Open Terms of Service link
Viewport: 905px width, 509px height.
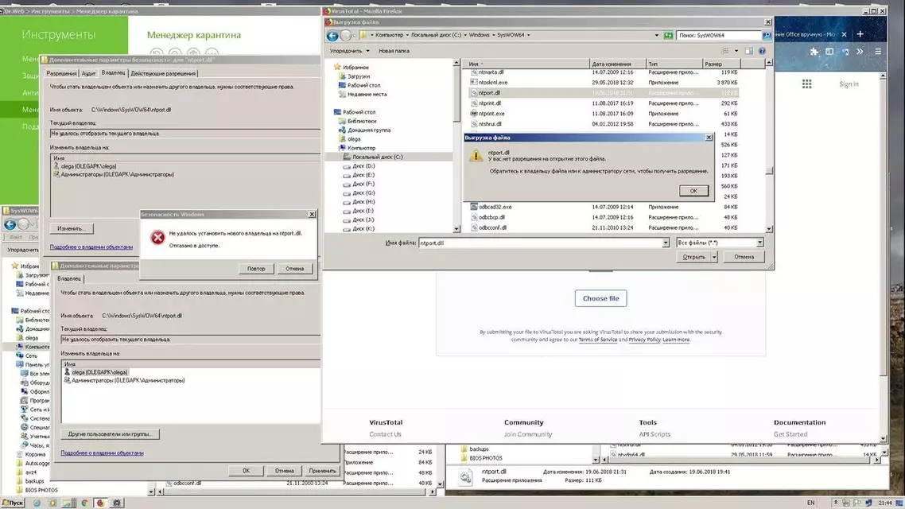(597, 340)
